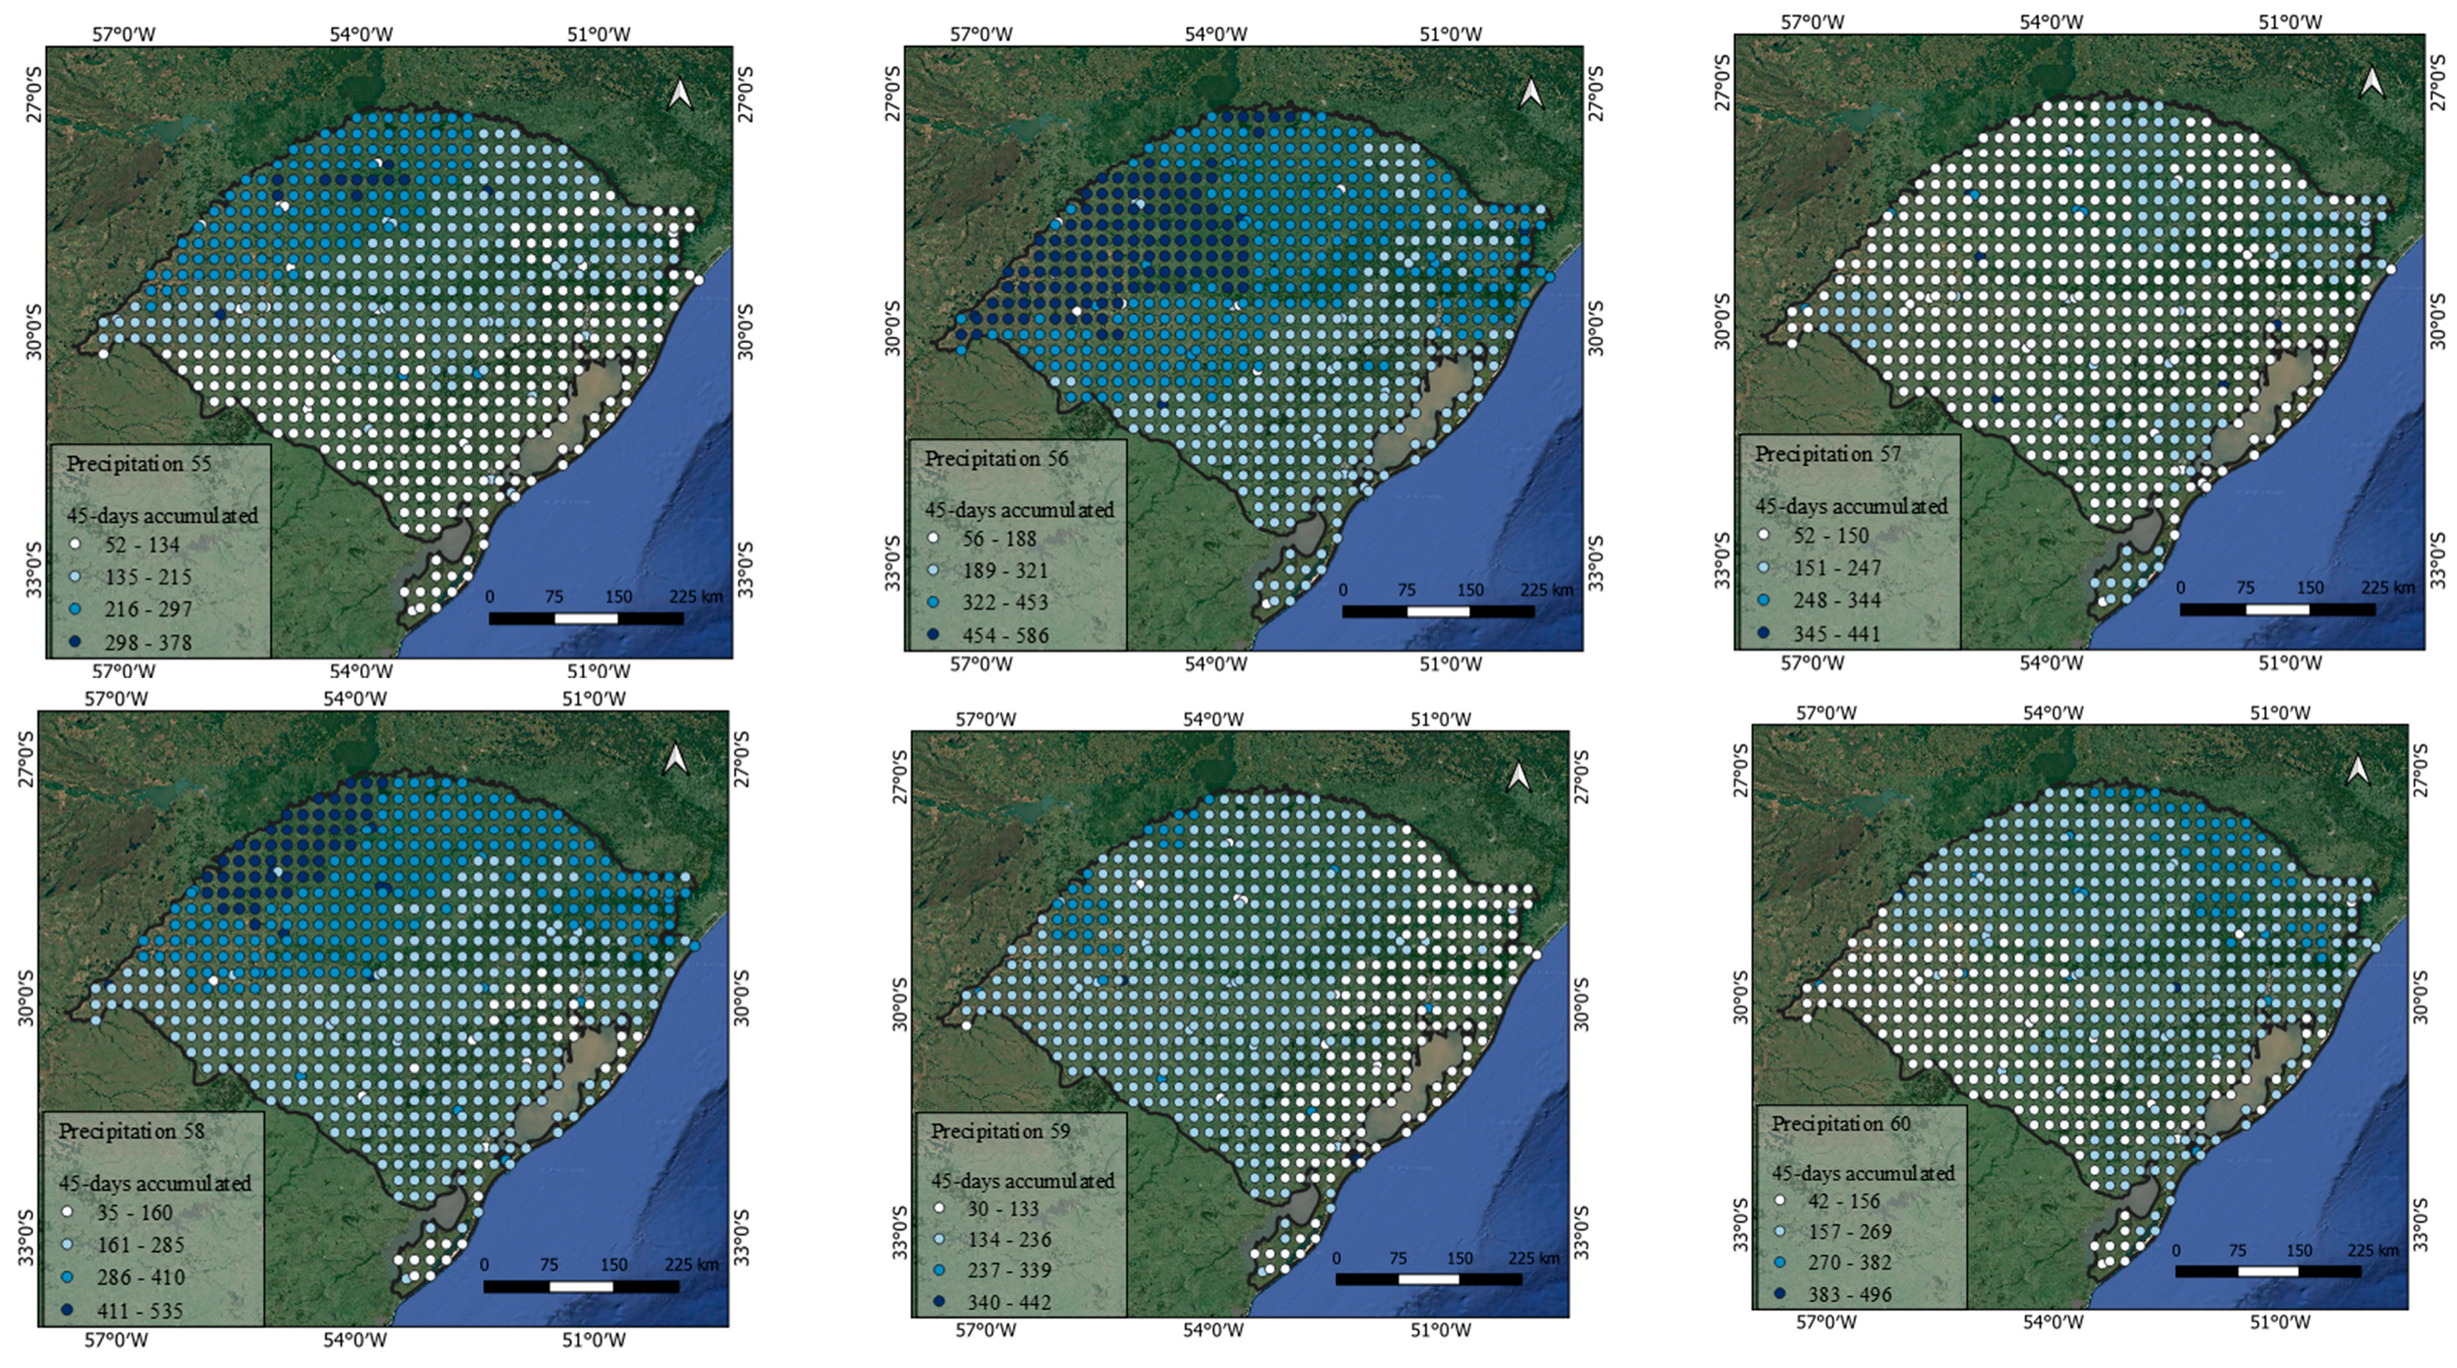
Task: Click north arrow in Precipitation 55 map
Action: 679,95
